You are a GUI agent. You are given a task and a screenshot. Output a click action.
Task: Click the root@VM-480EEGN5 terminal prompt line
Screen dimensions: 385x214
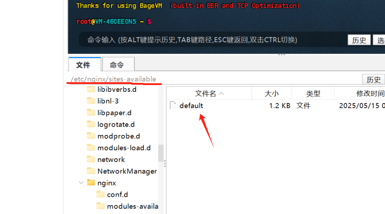[114, 21]
